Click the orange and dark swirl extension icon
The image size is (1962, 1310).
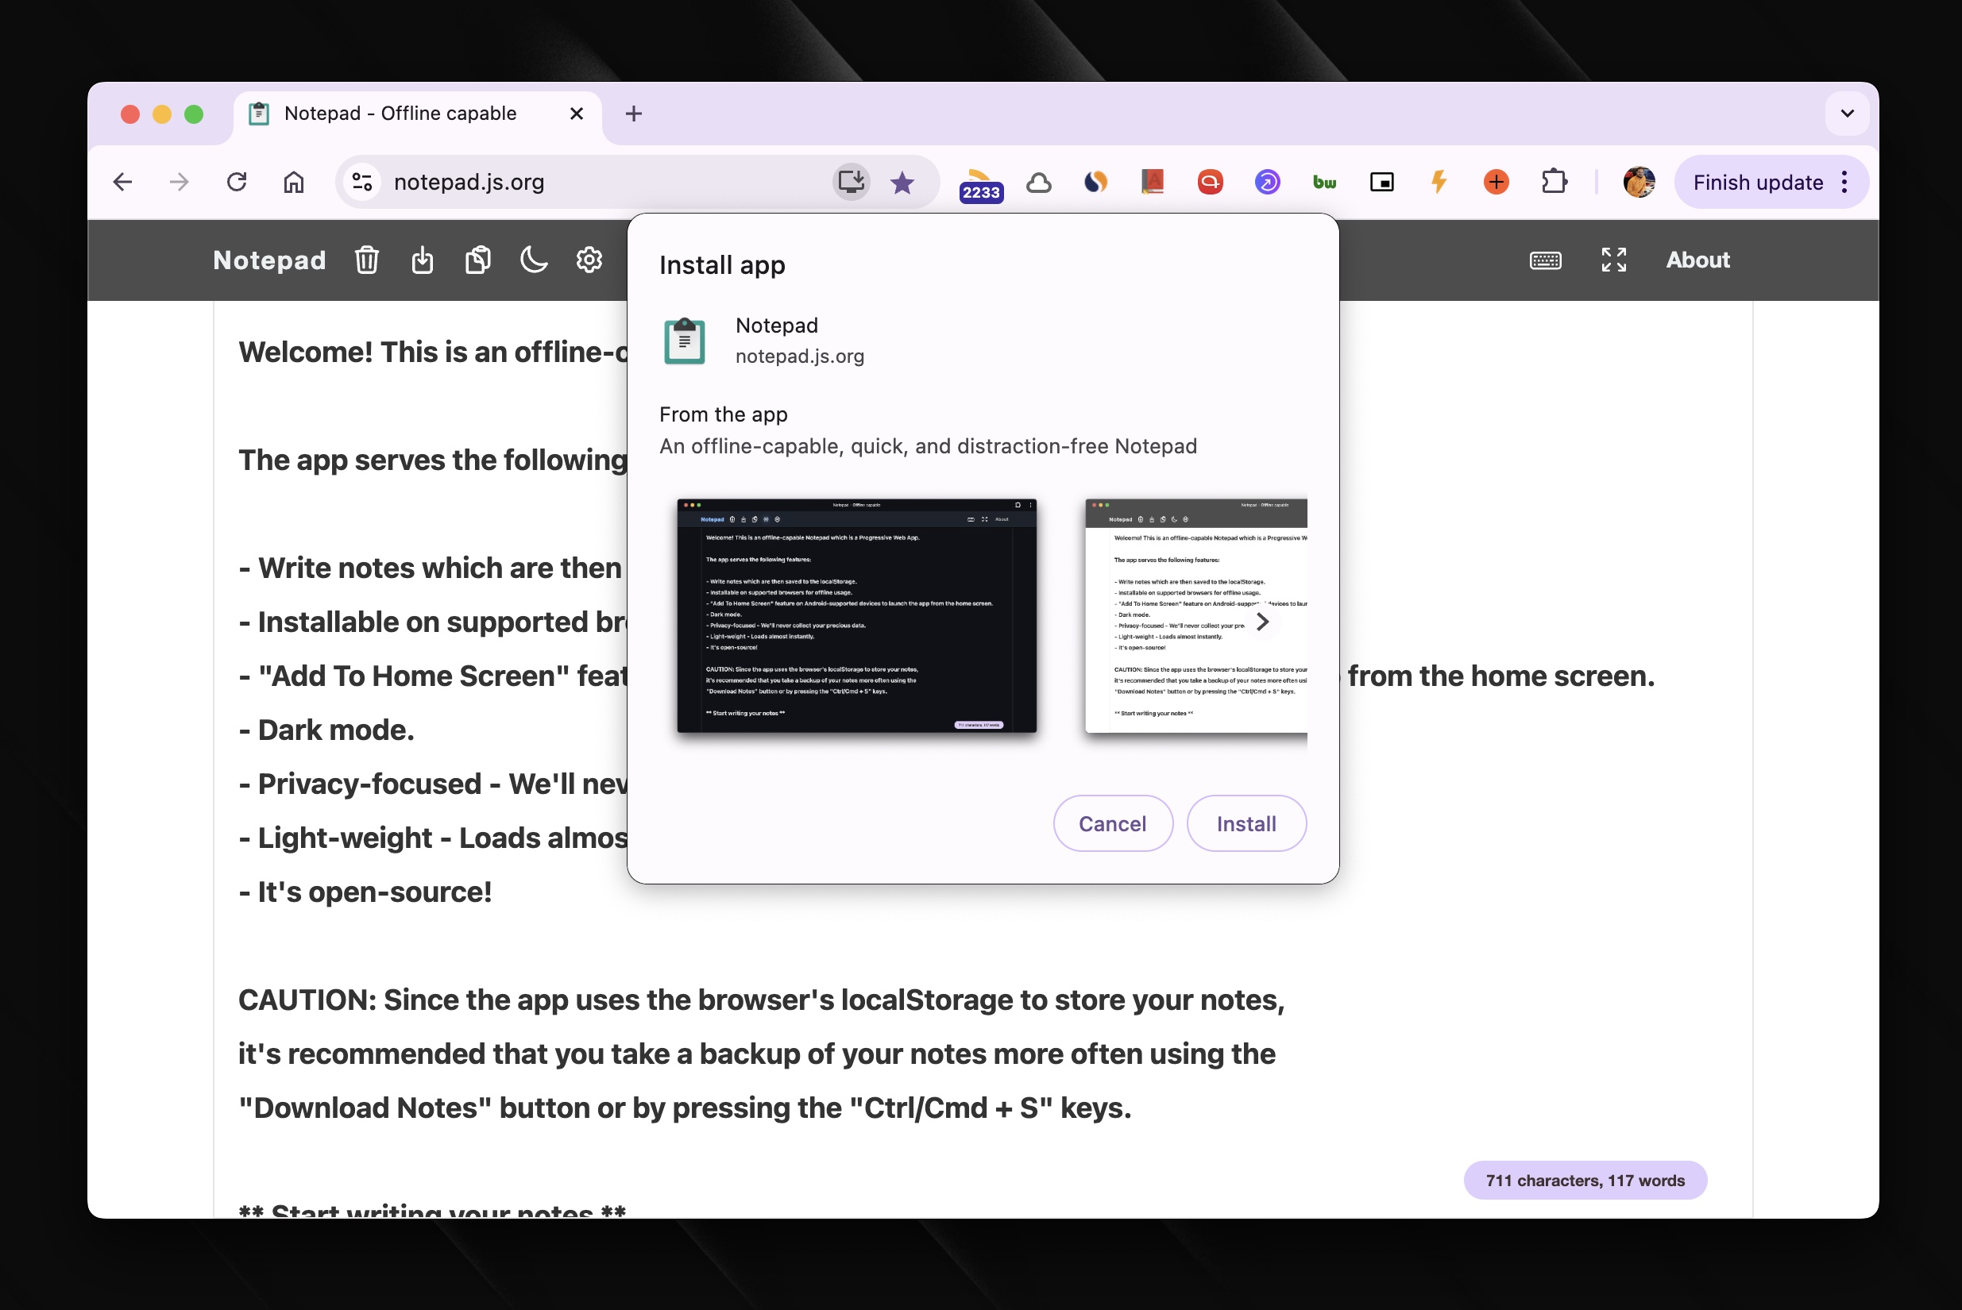pyautogui.click(x=1095, y=181)
